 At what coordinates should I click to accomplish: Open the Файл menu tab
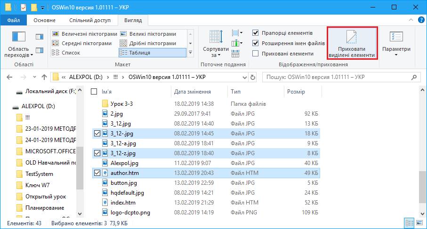click(13, 20)
